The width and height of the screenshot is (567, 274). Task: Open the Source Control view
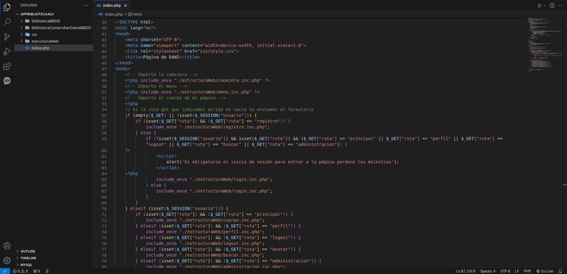tap(7, 37)
